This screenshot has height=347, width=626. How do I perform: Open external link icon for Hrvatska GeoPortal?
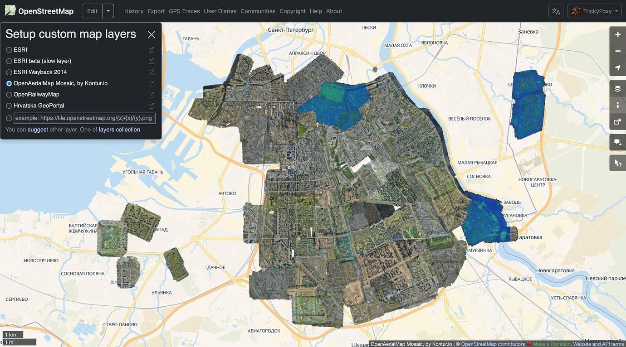152,106
